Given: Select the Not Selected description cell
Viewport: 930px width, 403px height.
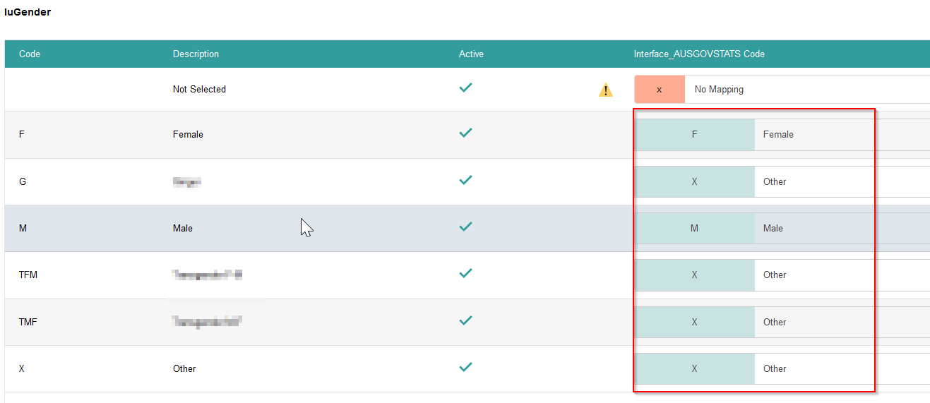Looking at the screenshot, I should click(199, 89).
